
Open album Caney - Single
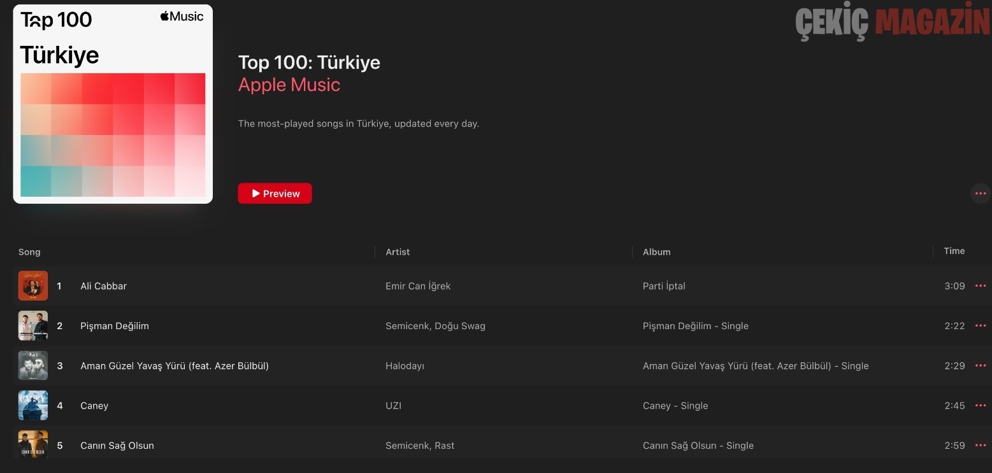tap(675, 406)
